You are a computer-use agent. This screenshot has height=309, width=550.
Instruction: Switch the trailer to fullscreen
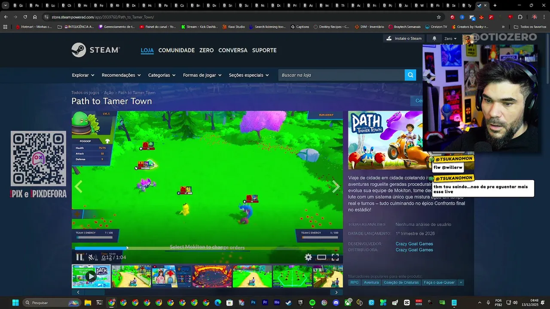[335, 257]
